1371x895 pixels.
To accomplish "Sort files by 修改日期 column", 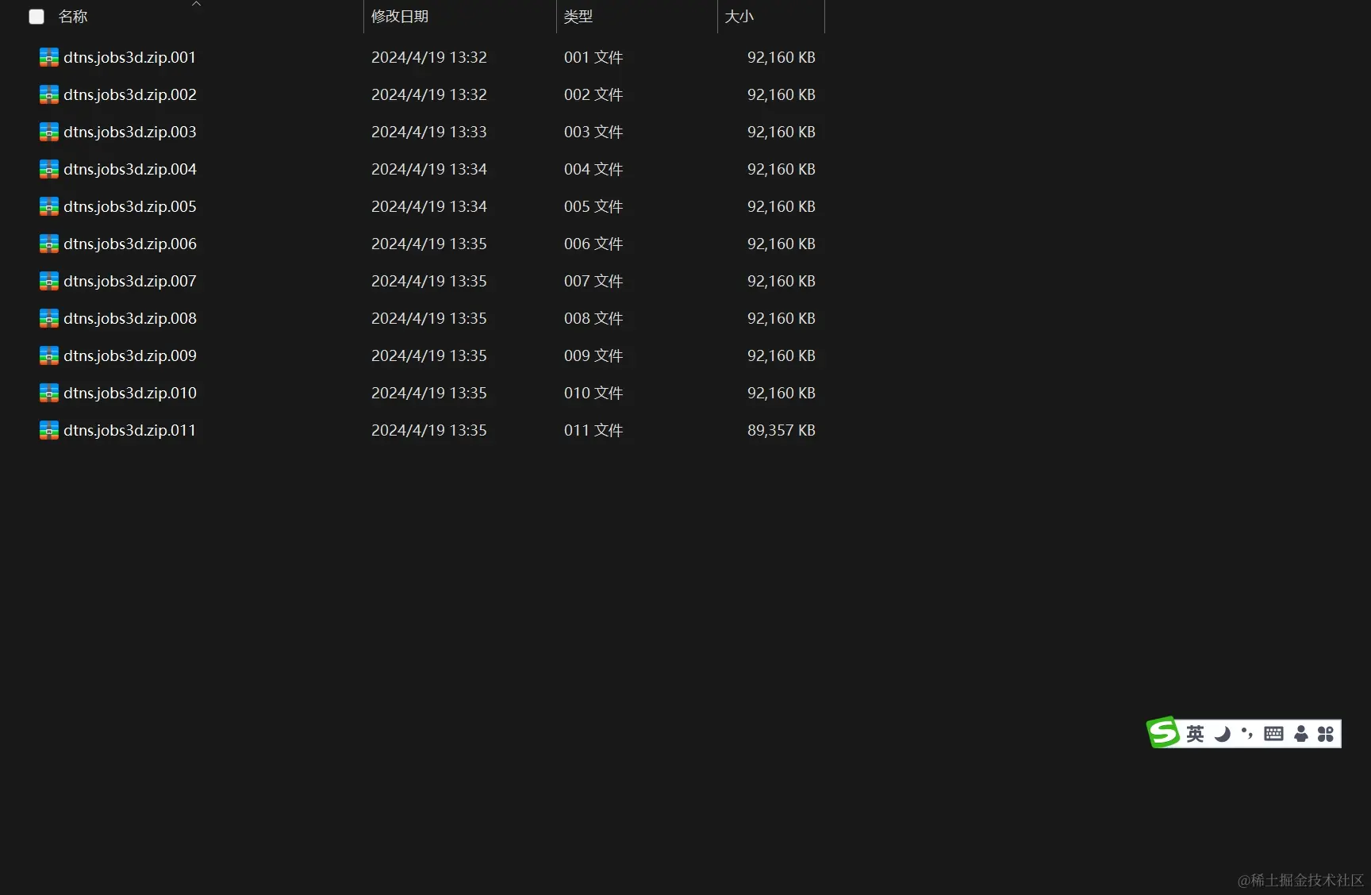I will tap(400, 17).
